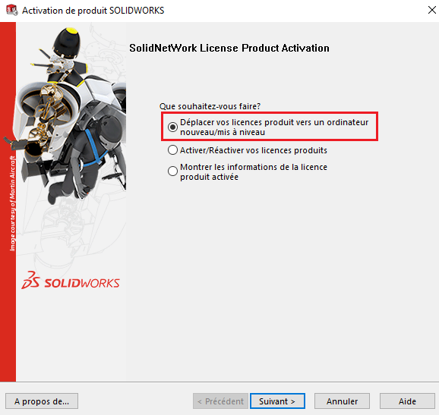Click the Activation de produit SOLIDWORKS title text

pos(93,11)
